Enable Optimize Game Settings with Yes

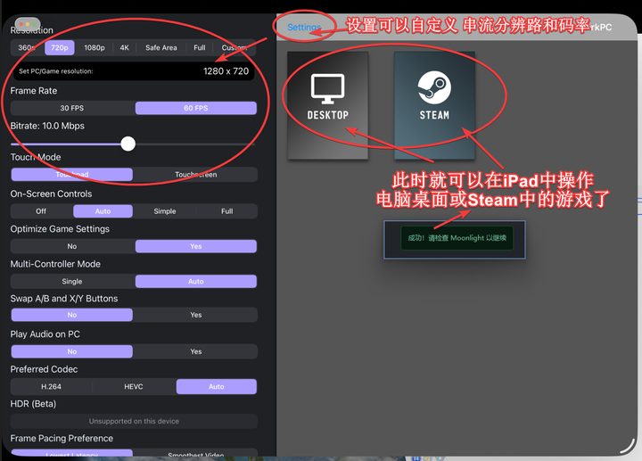[195, 246]
